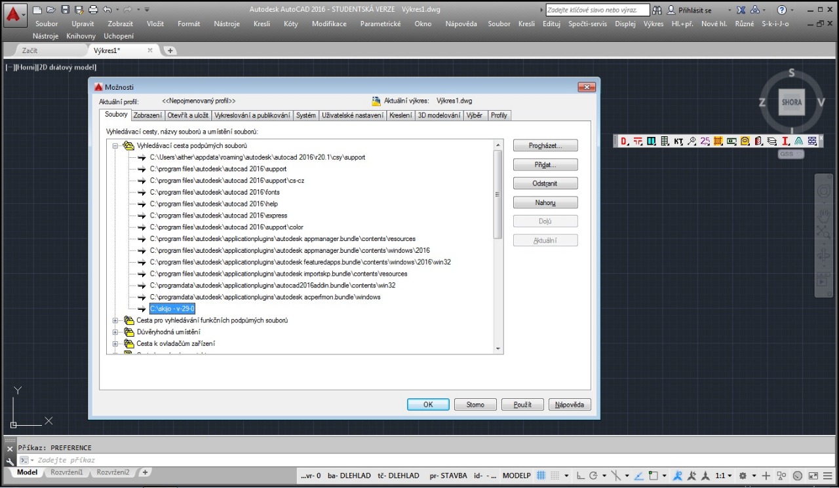
Task: Click the red I beam icon in floating toolbar
Action: point(786,141)
